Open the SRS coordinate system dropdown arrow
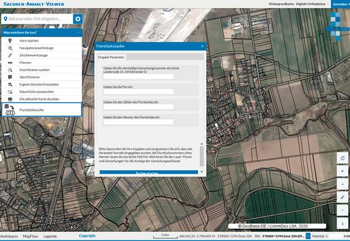The image size is (350, 241). (308, 236)
